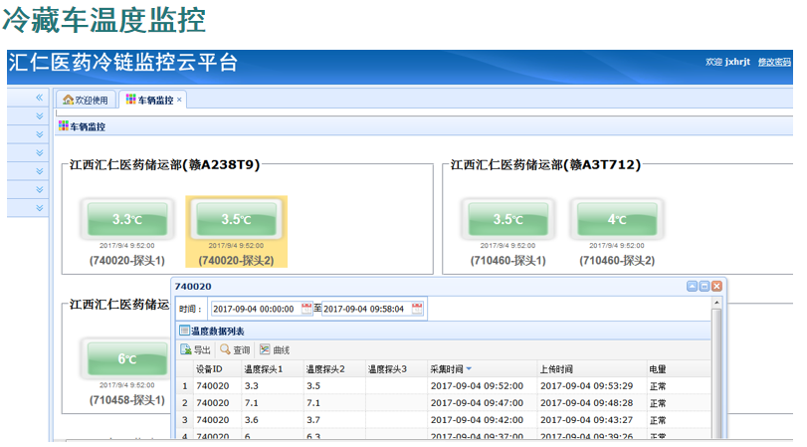Screen dimensions: 807x447
Task: Click the start time input field
Action: coord(255,309)
